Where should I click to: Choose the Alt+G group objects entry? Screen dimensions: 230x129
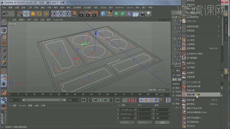[201, 100]
